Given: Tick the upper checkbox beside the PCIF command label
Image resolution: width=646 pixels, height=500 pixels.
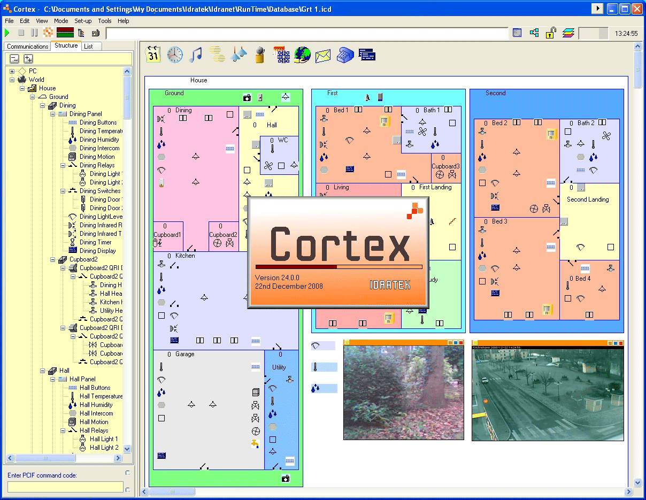Looking at the screenshot, I should point(127,473).
